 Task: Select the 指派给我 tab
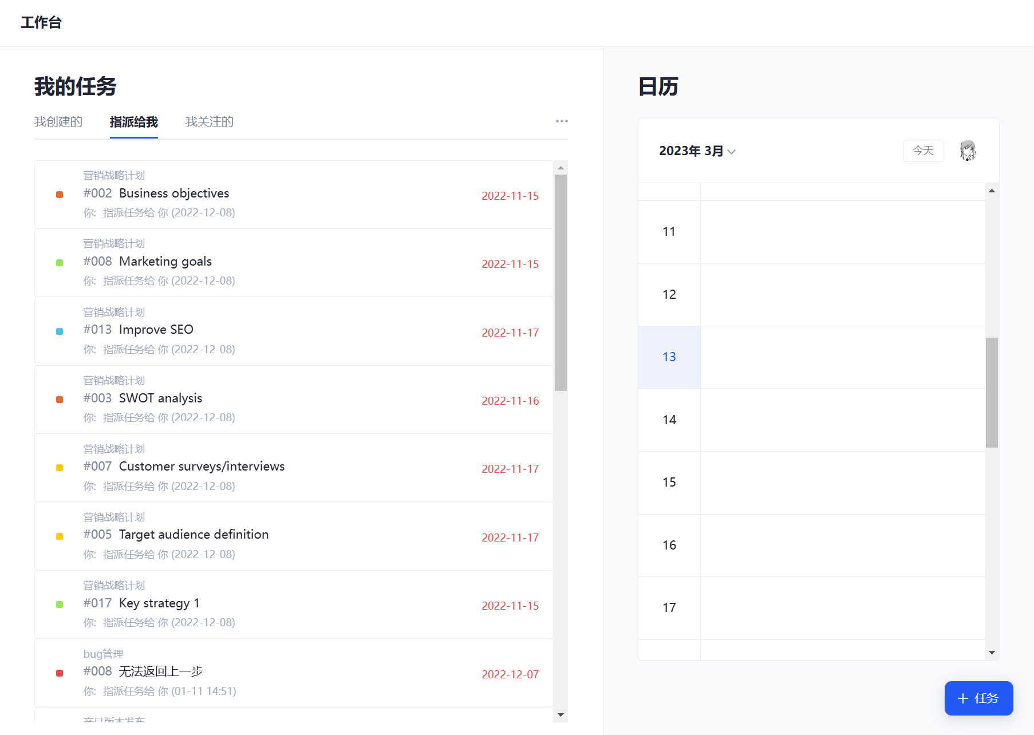pos(134,122)
